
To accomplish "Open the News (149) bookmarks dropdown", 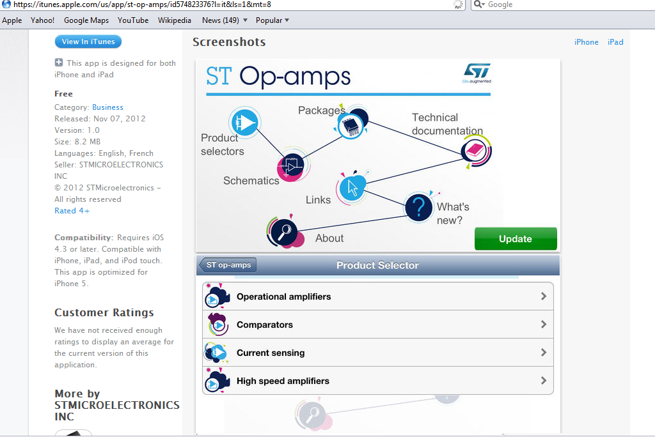I will click(x=225, y=20).
